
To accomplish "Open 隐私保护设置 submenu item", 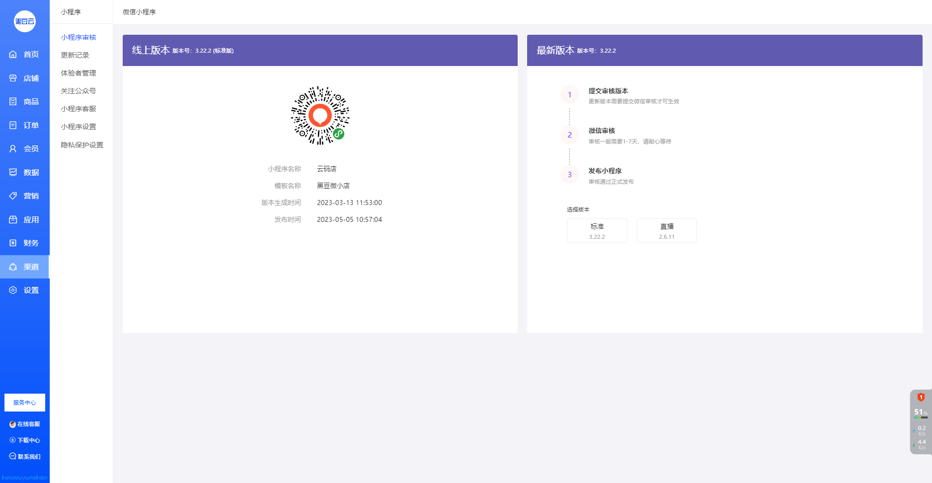I will click(82, 145).
